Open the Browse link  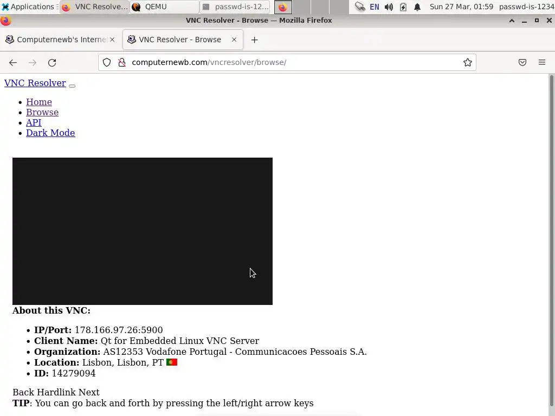pyautogui.click(x=42, y=112)
